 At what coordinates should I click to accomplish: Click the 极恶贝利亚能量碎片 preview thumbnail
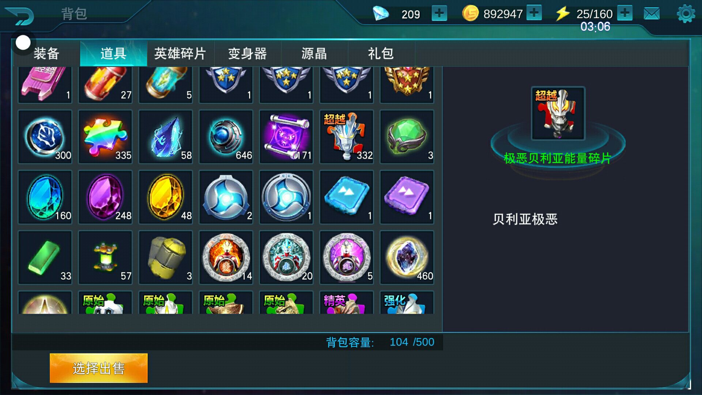click(558, 113)
